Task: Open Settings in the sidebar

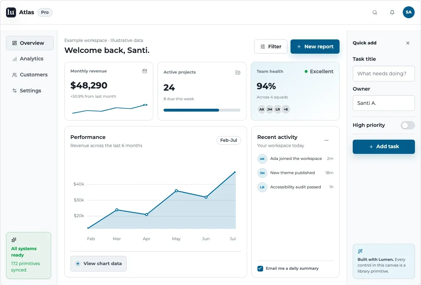Action: 30,91
